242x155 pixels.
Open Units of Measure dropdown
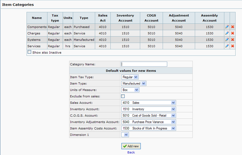130,90
